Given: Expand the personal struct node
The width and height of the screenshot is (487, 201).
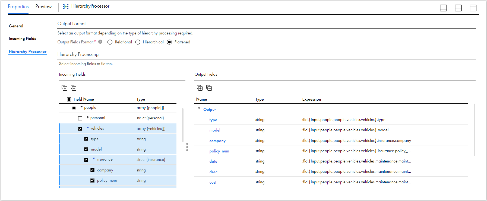Looking at the screenshot, I should click(x=88, y=117).
